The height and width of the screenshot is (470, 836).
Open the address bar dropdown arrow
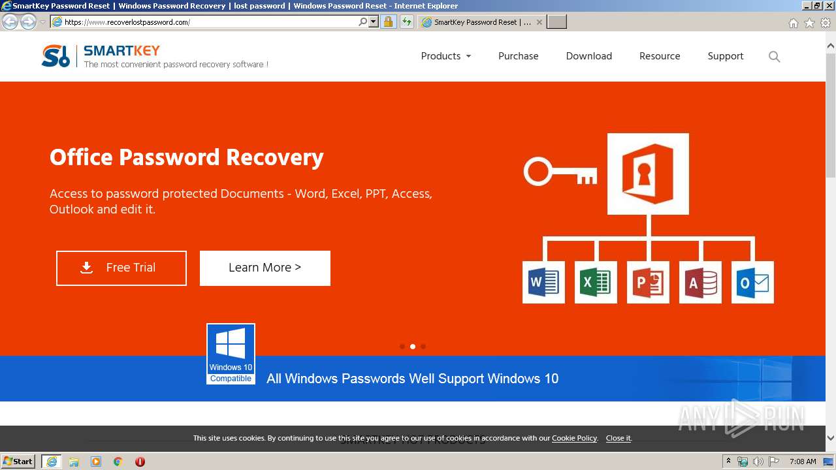point(374,22)
